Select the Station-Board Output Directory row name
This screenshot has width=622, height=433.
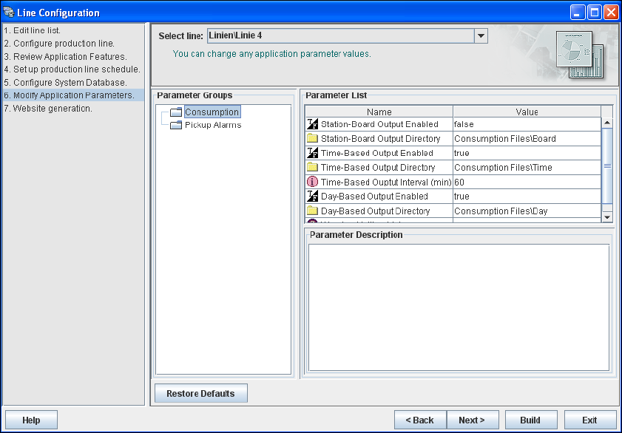click(380, 138)
